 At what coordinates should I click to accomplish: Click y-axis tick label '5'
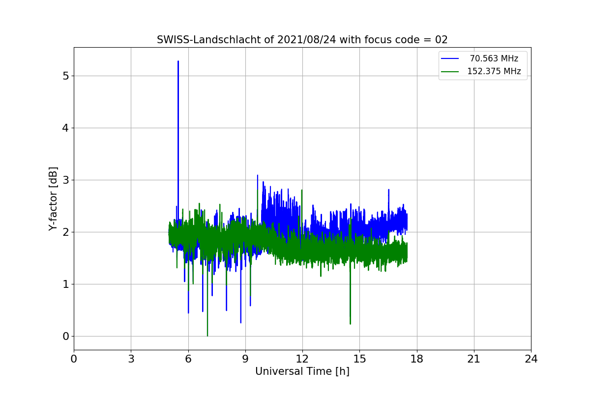coord(65,76)
